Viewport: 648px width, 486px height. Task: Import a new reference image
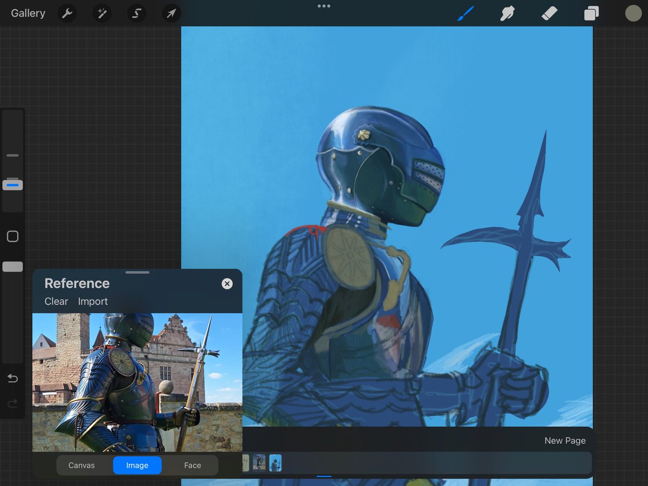point(92,301)
